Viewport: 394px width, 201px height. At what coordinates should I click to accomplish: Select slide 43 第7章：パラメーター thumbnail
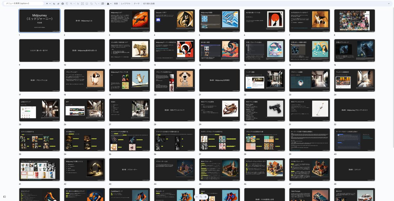(129, 170)
